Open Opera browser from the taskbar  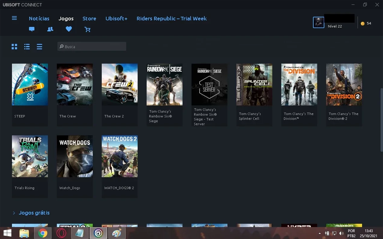coord(61,233)
